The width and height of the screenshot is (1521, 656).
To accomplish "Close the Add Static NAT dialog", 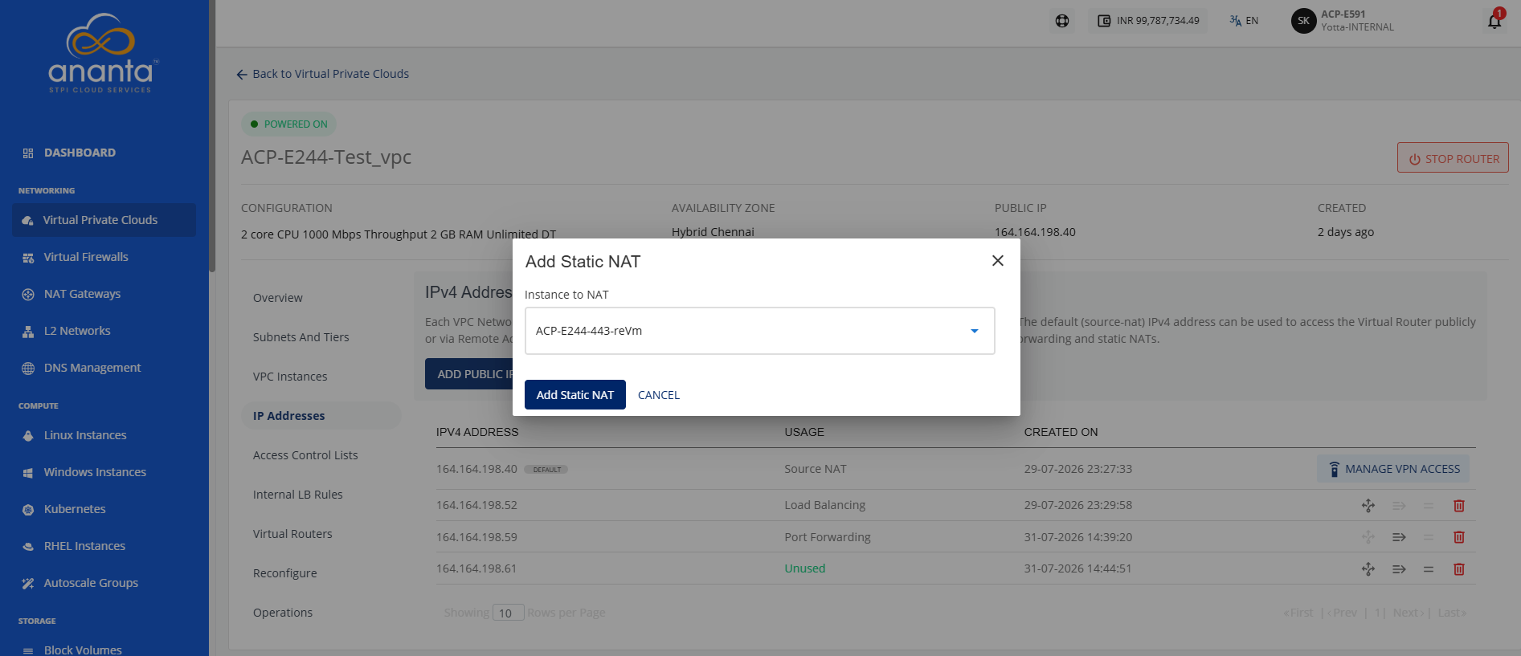I will click(998, 261).
